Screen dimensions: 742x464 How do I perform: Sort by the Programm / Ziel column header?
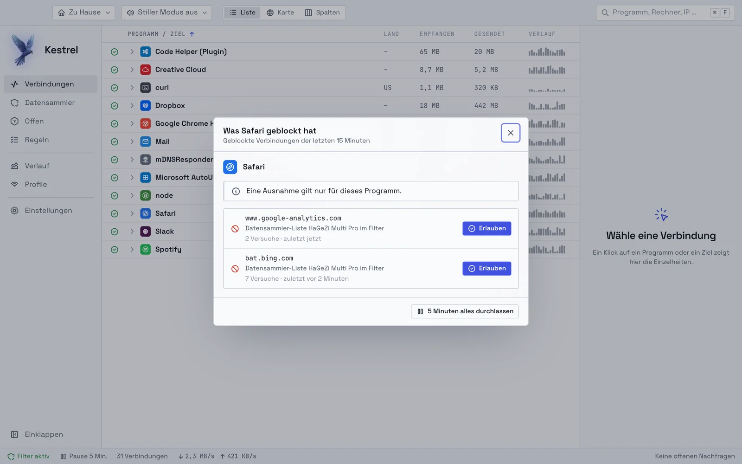coord(161,34)
